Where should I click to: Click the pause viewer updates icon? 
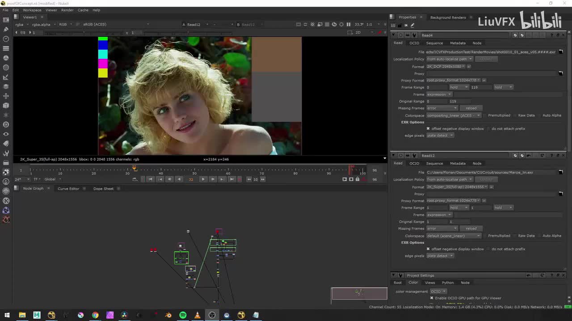[349, 25]
